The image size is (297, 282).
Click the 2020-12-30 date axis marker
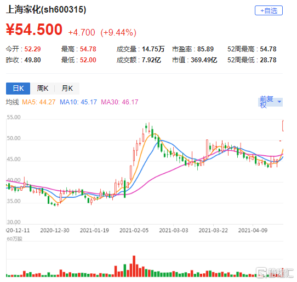click(55, 230)
